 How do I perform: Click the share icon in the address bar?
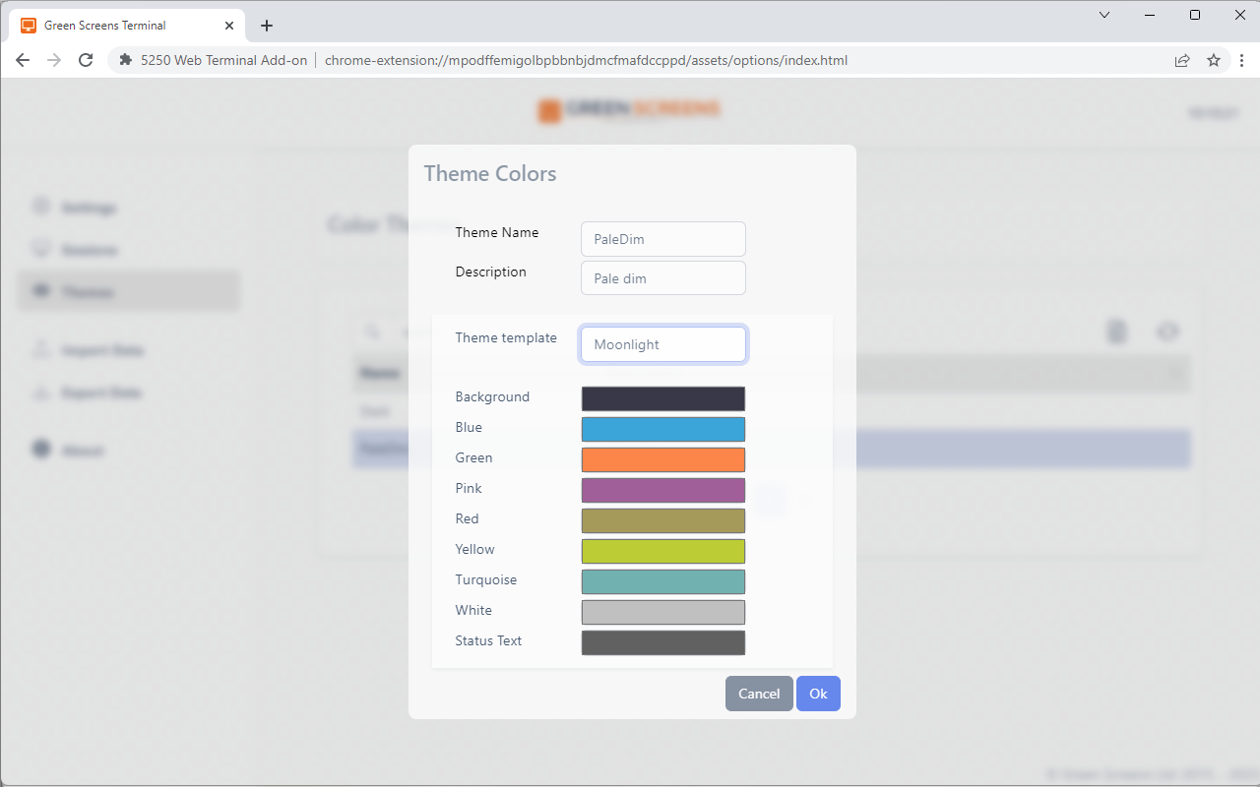tap(1182, 60)
